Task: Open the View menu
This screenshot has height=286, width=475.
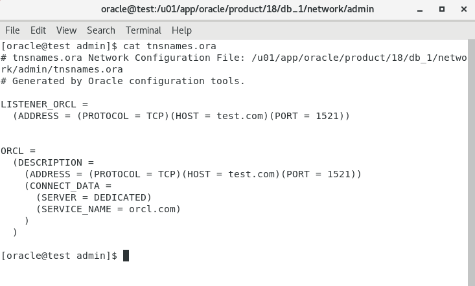Action: coord(66,30)
